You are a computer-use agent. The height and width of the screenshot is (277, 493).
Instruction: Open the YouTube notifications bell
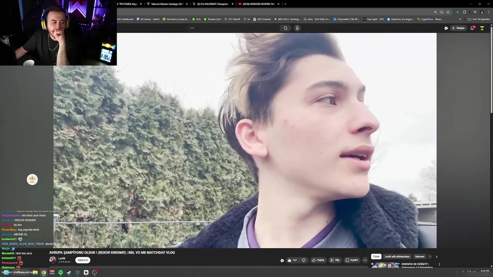[473, 28]
